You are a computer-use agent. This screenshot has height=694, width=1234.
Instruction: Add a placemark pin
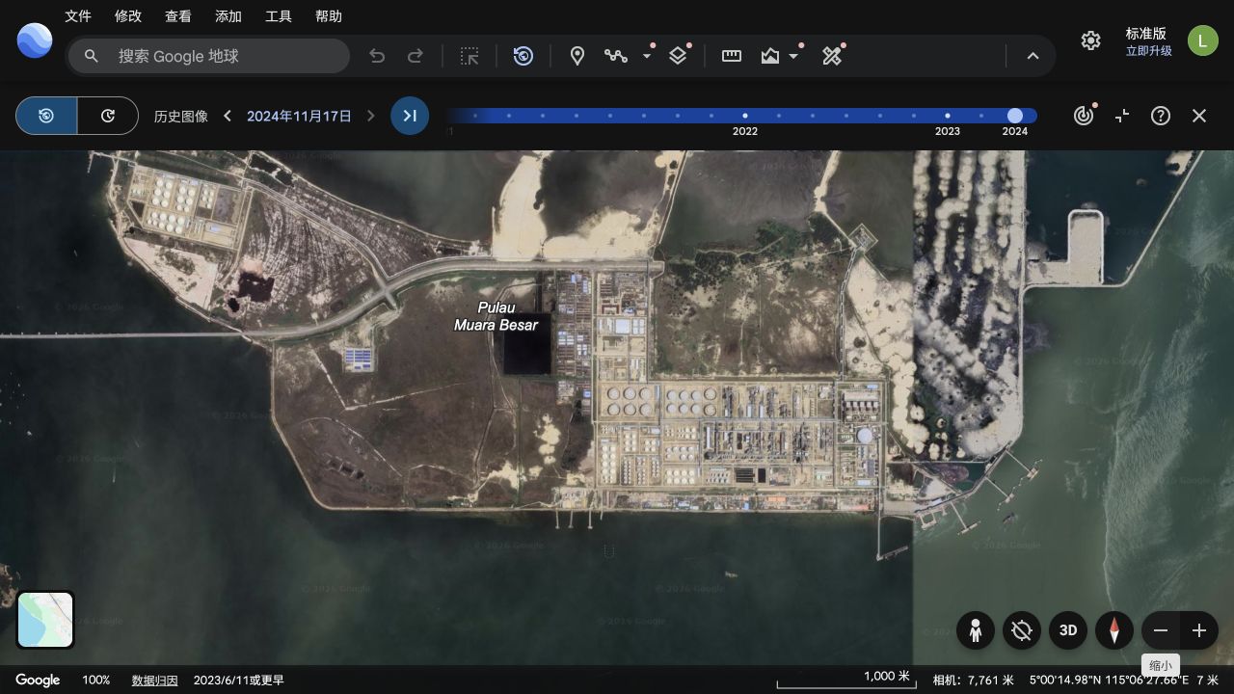point(577,56)
